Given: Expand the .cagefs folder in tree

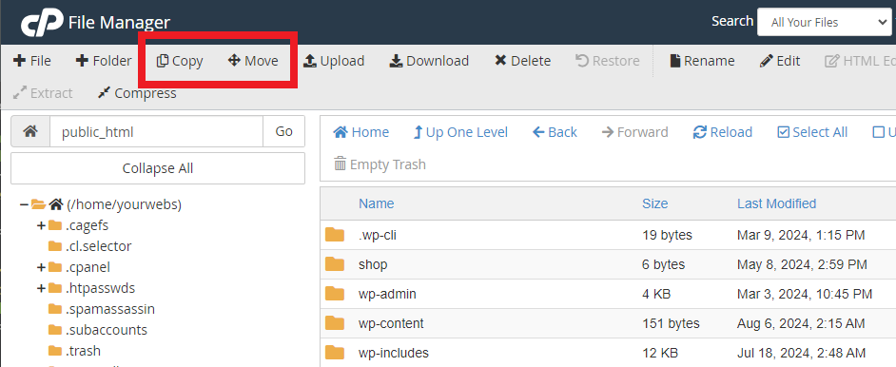Looking at the screenshot, I should 41,225.
